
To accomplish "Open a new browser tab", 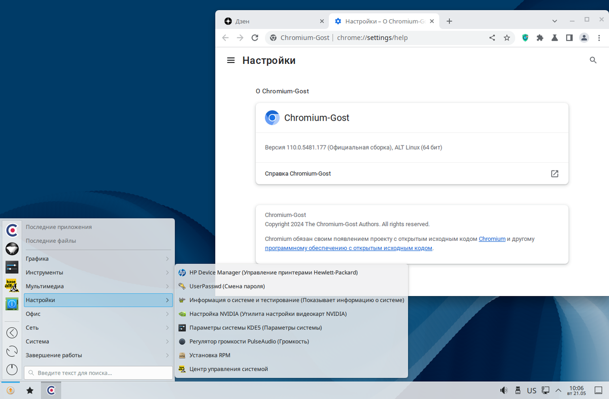I will (x=449, y=21).
